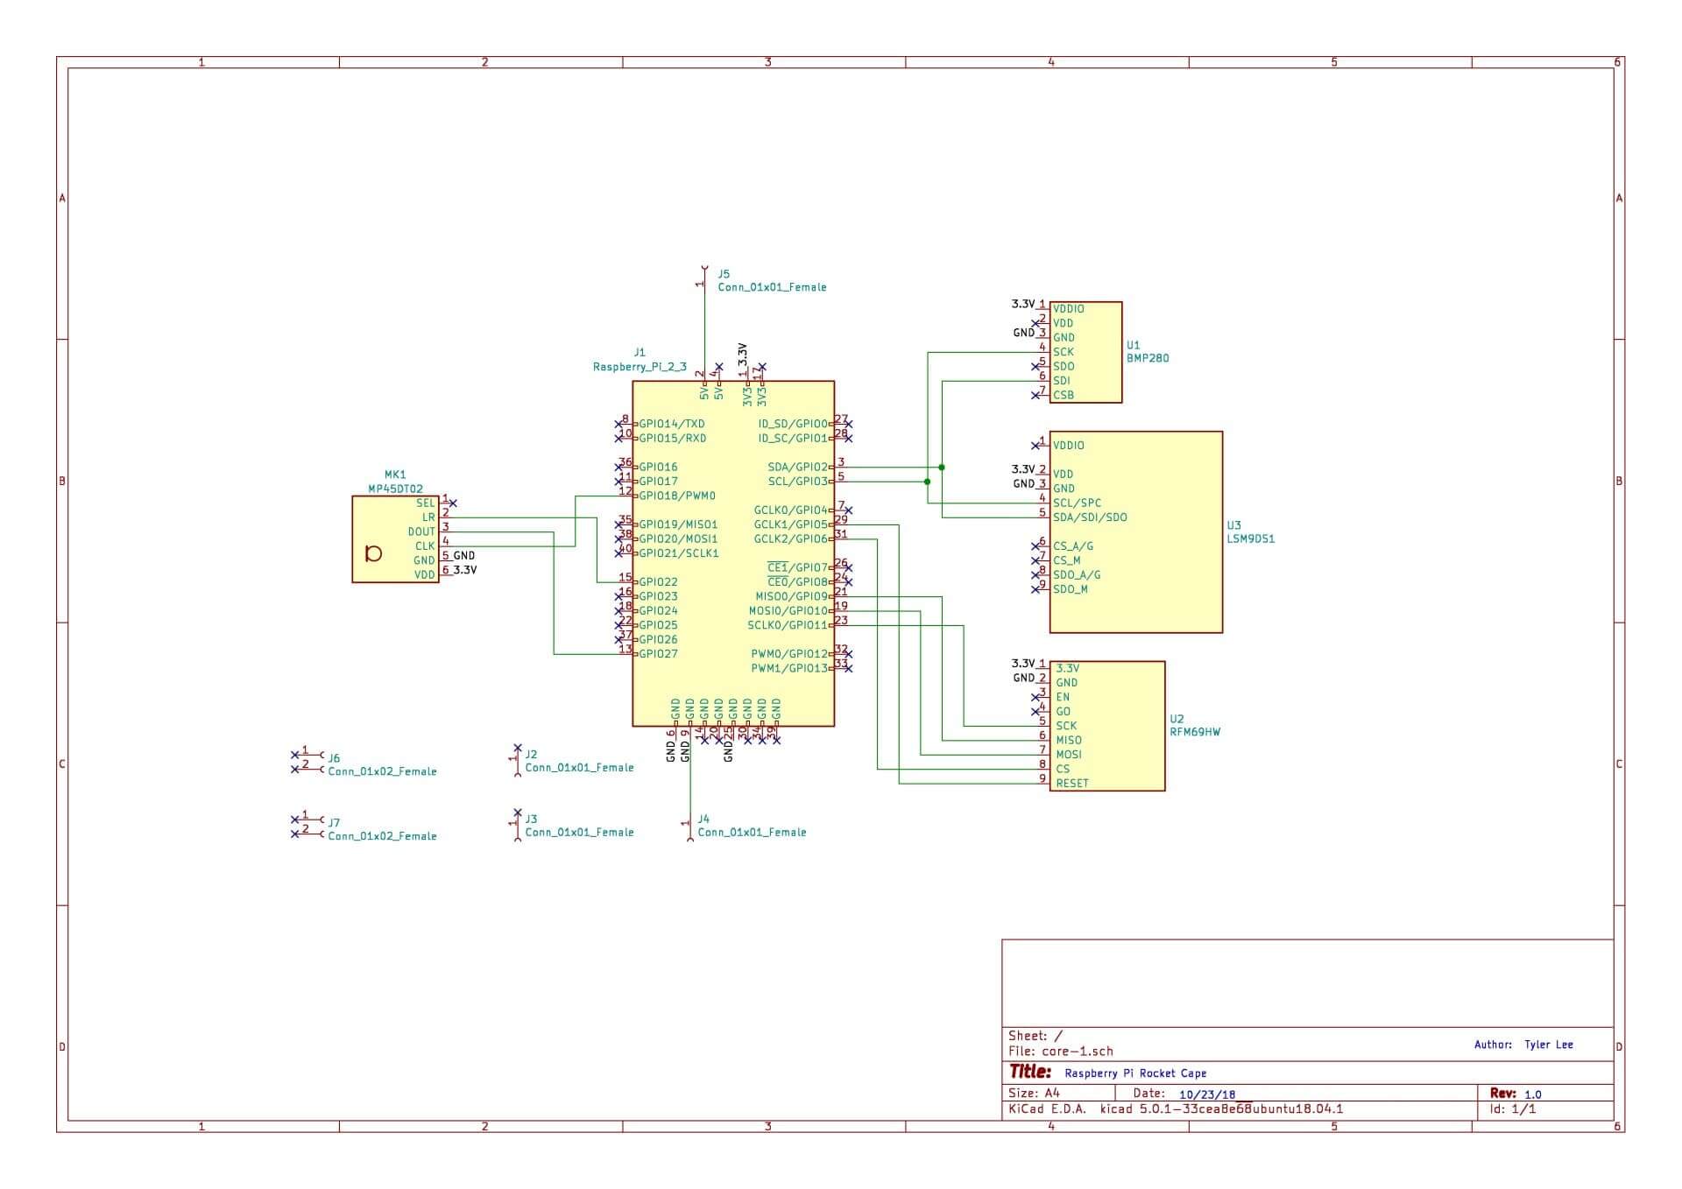Screen dimensions: 1682x1189
Task: Click the LR pin on MK1
Action: [428, 517]
